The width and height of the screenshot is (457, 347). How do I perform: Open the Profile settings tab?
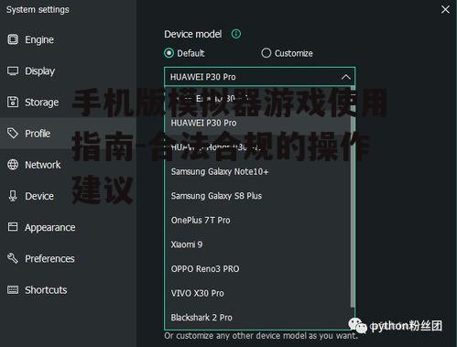[x=68, y=134]
